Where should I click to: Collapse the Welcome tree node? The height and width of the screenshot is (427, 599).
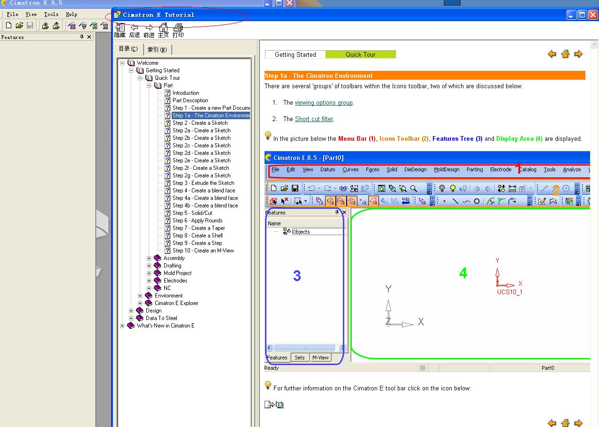coord(122,63)
